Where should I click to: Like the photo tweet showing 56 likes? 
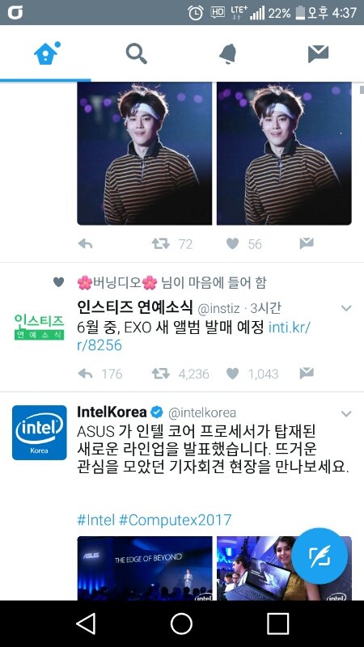click(233, 244)
